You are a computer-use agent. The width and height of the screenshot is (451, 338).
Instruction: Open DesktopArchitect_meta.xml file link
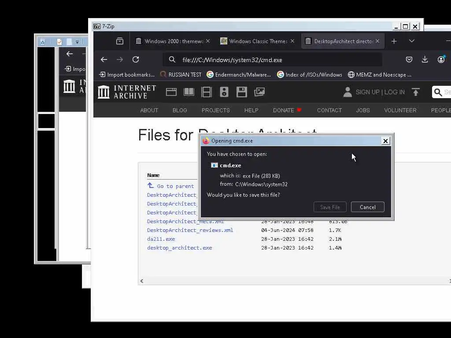[x=185, y=222]
